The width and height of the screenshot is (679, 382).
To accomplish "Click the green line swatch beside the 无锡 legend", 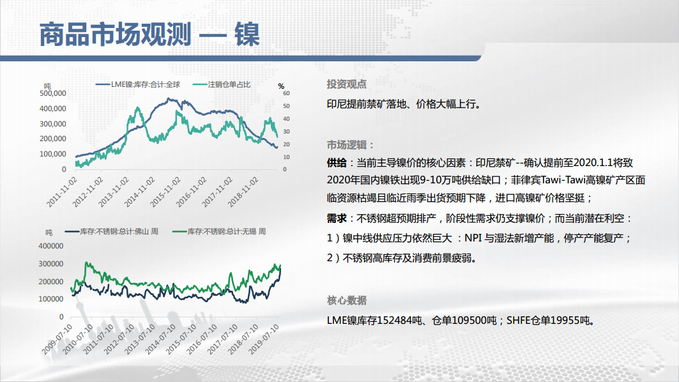I will click(180, 231).
